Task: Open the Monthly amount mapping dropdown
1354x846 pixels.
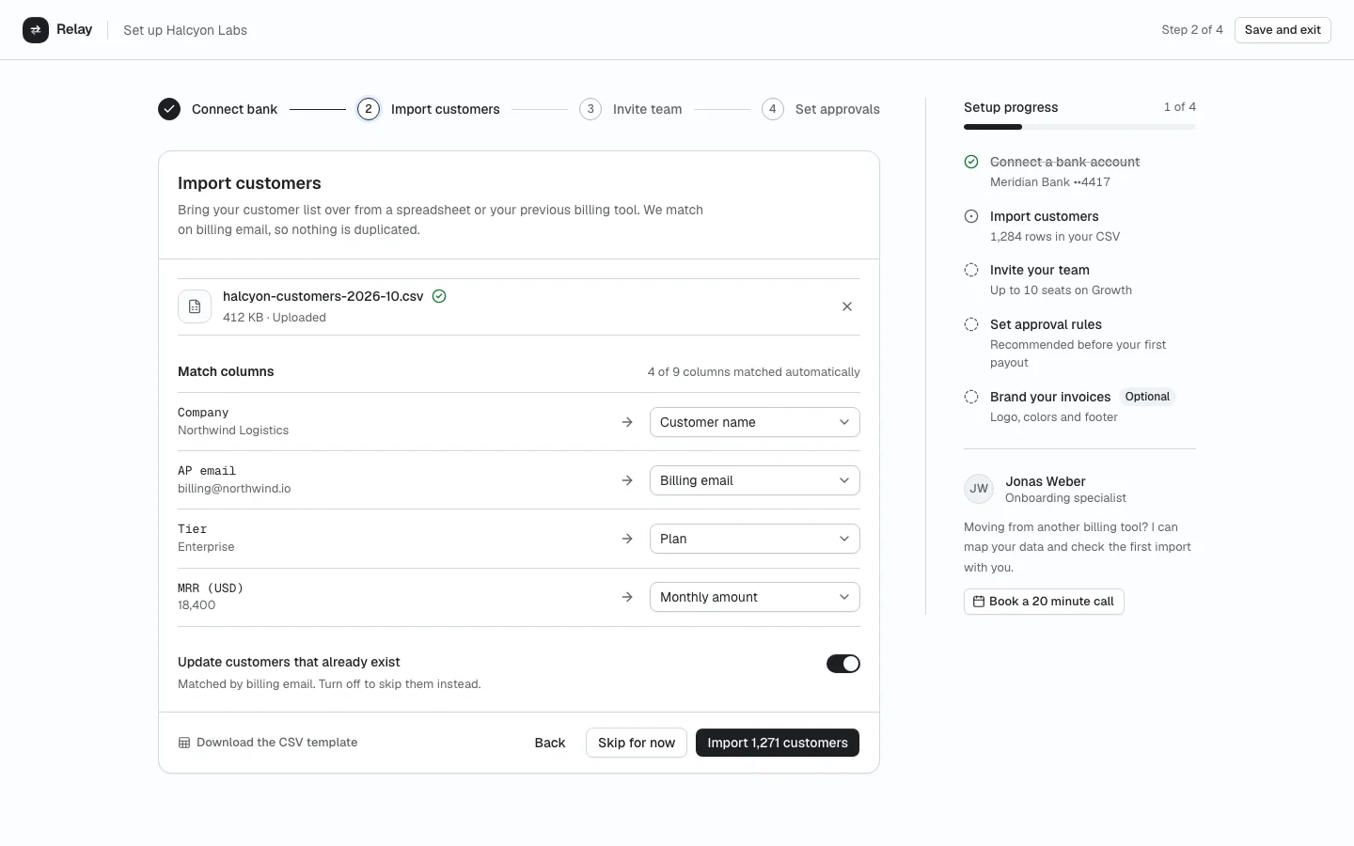Action: [755, 597]
